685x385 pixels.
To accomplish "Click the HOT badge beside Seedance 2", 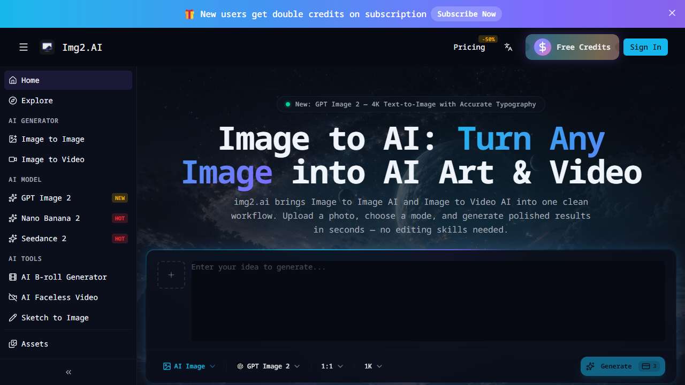I will [120, 238].
